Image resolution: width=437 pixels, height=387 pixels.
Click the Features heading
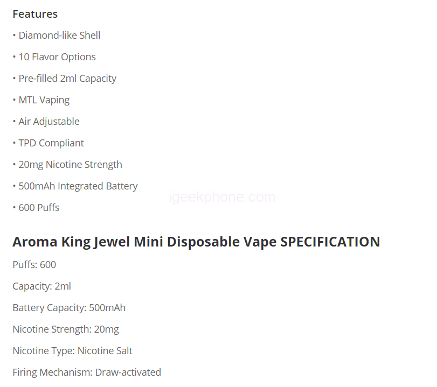coord(35,14)
